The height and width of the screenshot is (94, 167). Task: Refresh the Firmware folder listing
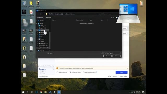pyautogui.click(x=100, y=14)
